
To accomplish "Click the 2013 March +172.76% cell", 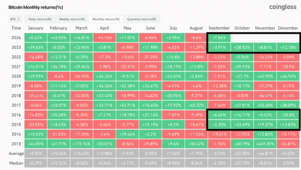I will point(81,144).
